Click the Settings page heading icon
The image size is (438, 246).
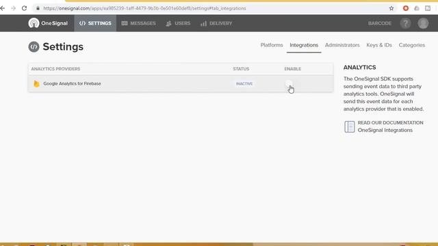point(34,47)
